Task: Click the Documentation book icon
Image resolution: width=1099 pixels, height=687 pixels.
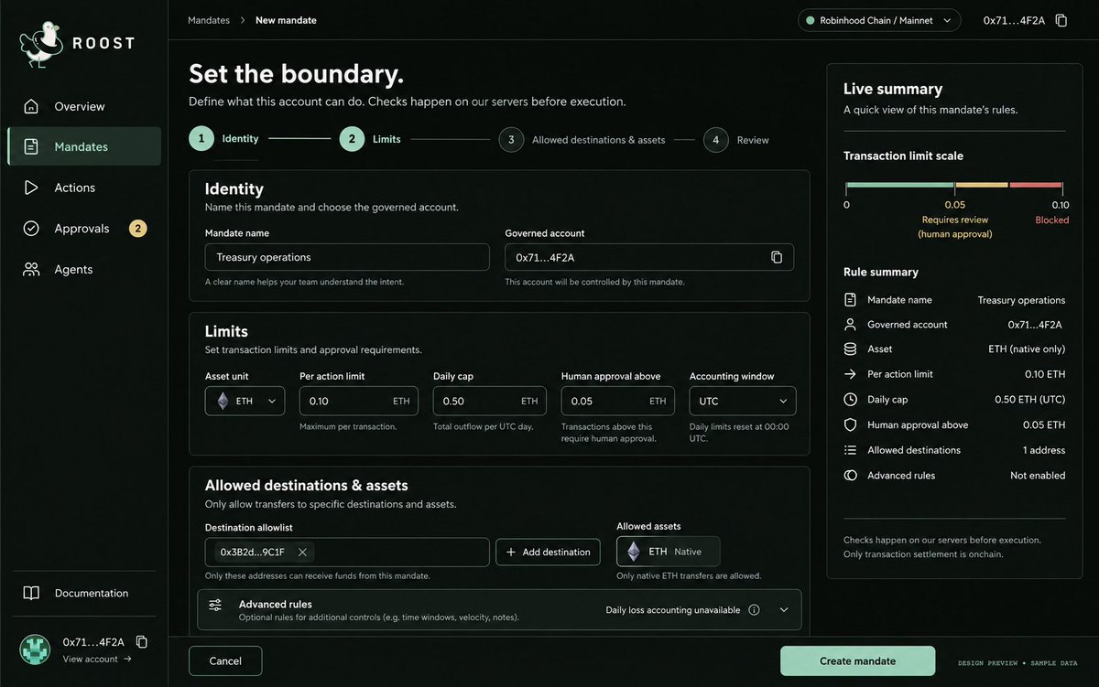Action: click(31, 593)
